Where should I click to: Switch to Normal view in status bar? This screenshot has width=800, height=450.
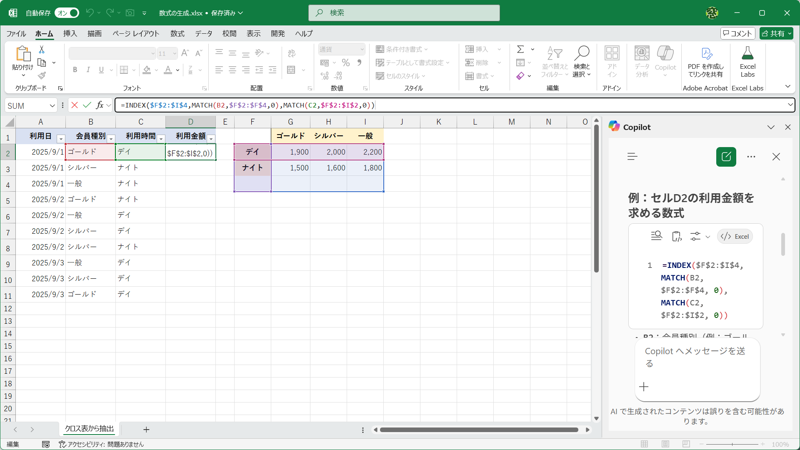pos(645,444)
